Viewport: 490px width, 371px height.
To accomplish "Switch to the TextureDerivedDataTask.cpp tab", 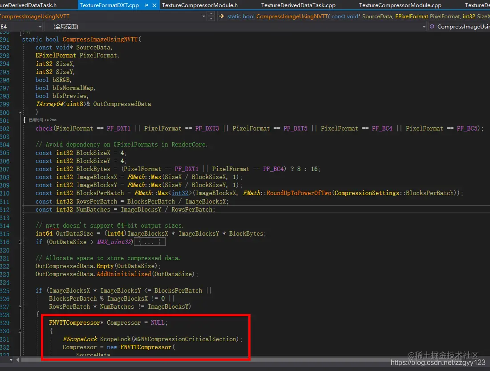I will [298, 5].
